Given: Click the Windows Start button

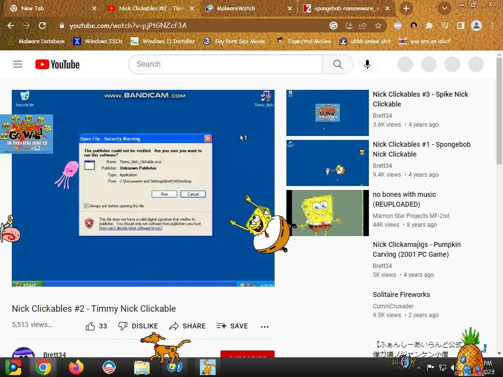Looking at the screenshot, I should [x=13, y=367].
